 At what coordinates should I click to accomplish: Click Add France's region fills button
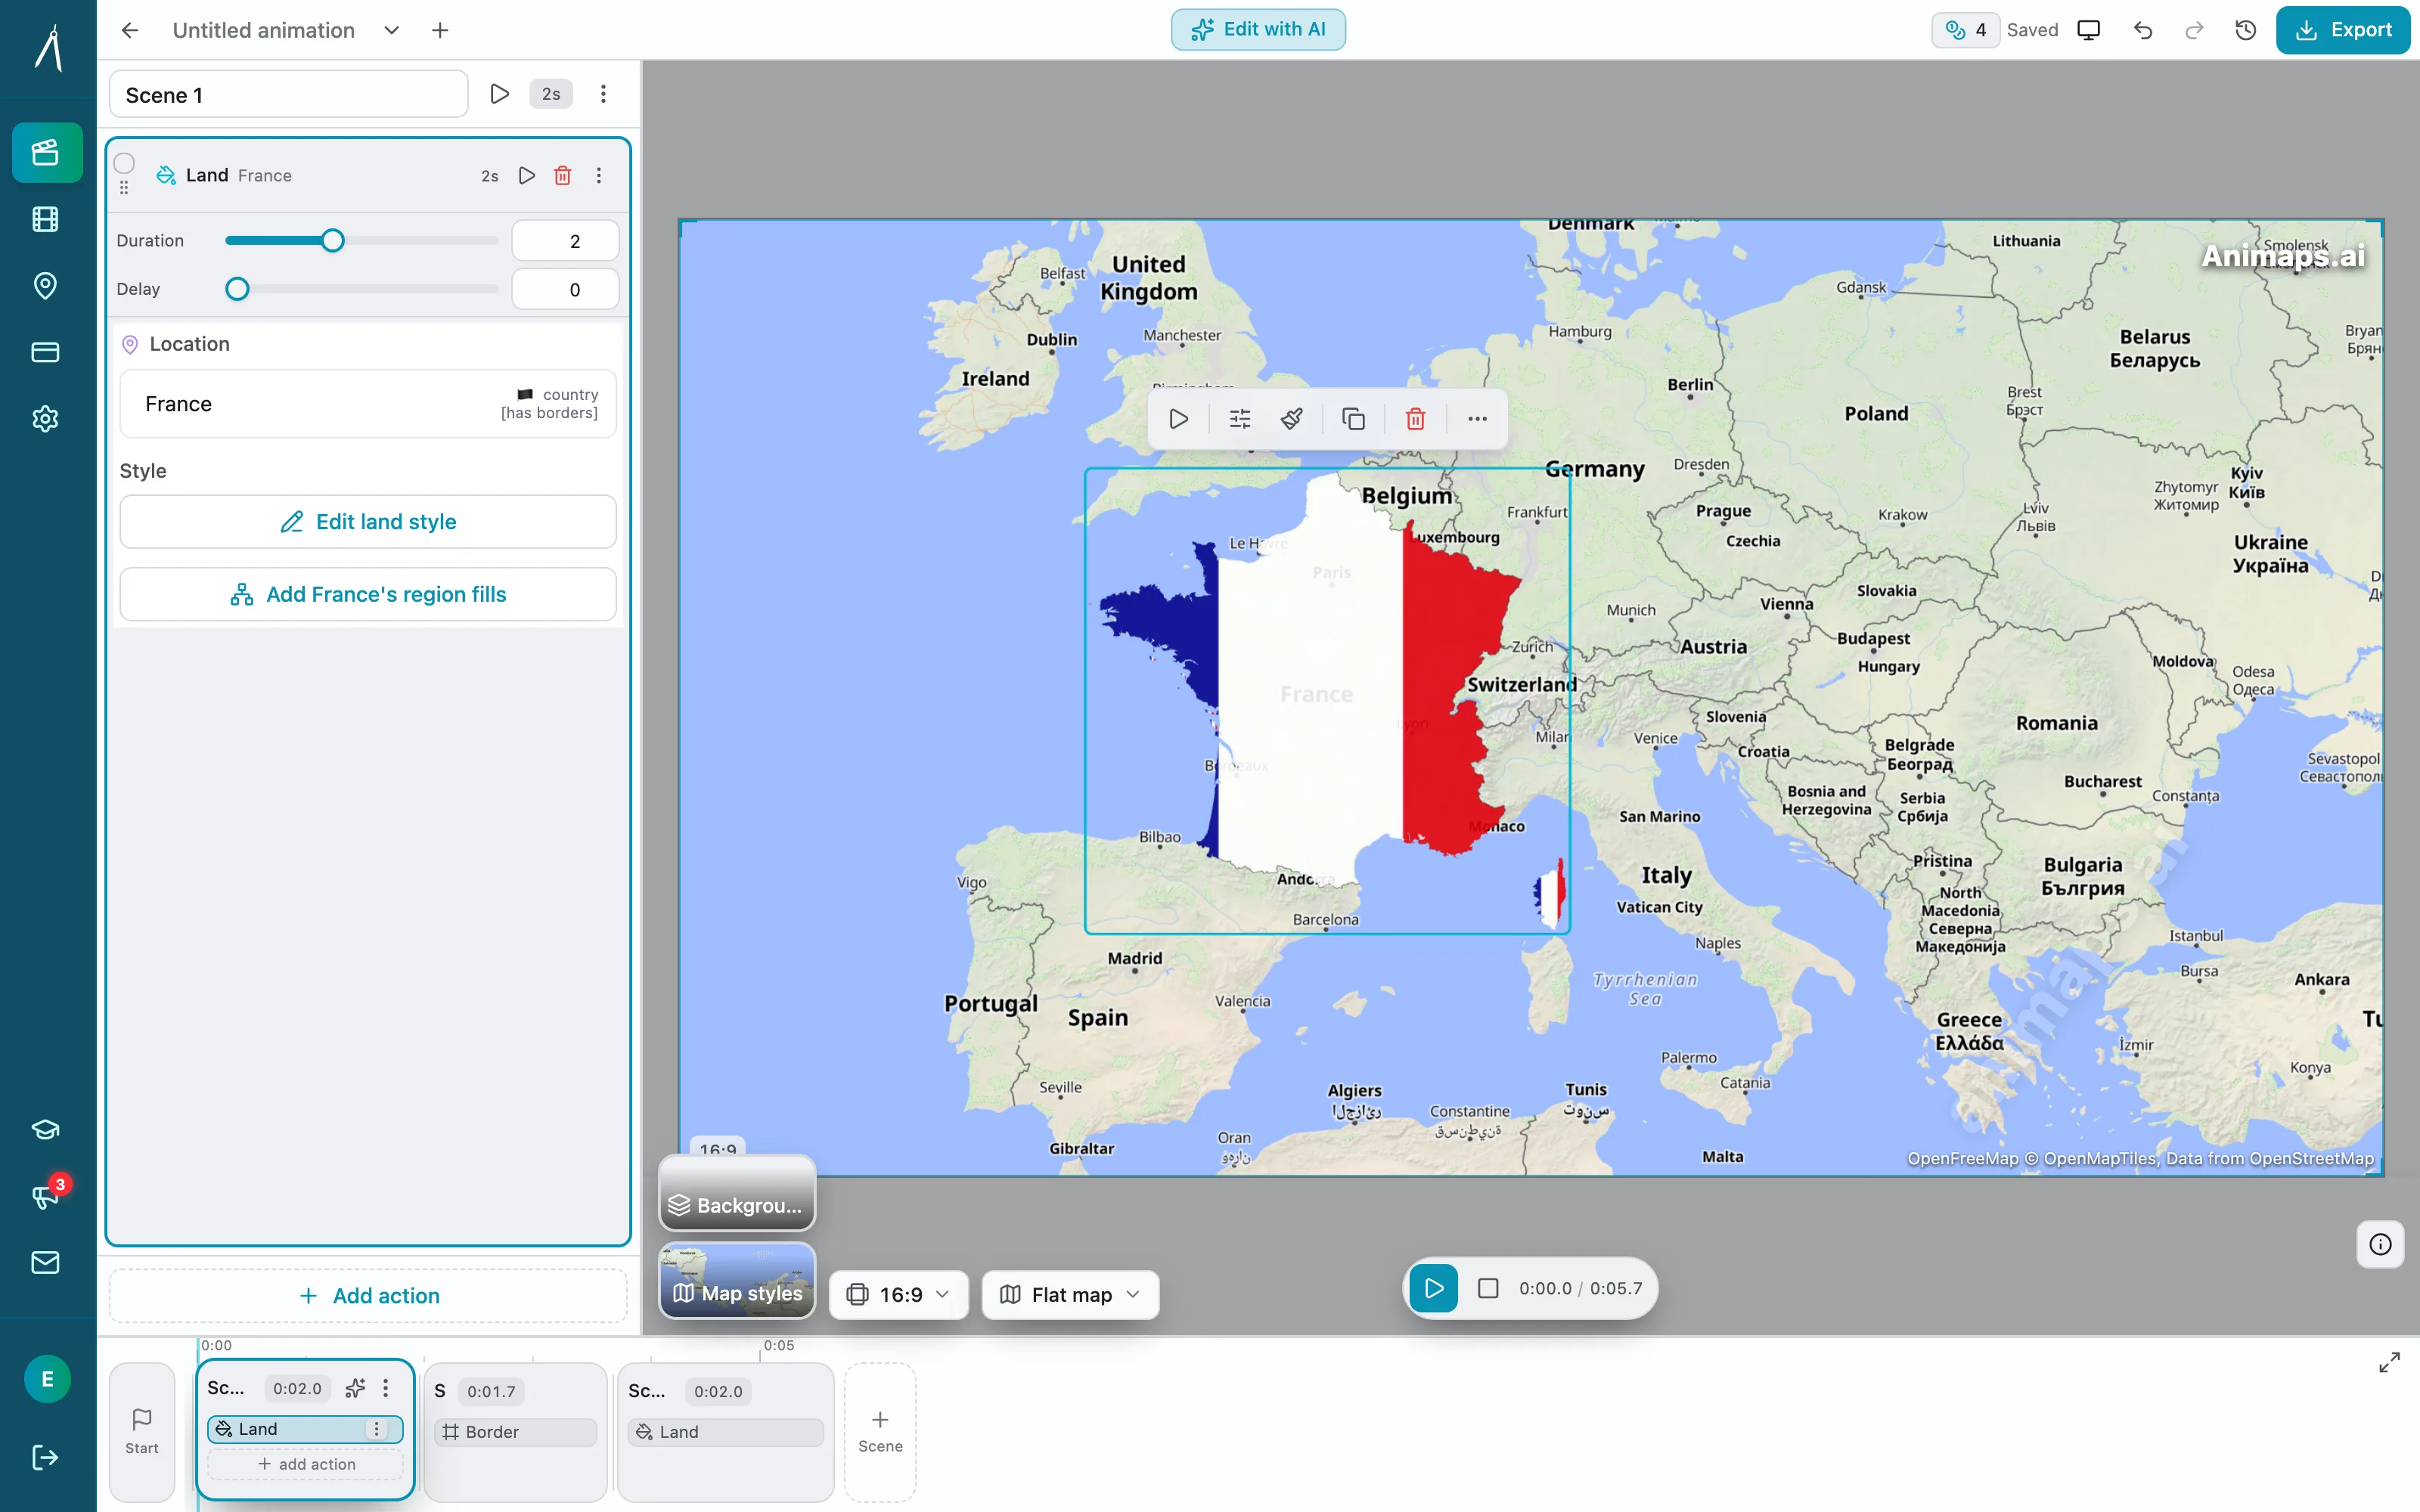click(368, 594)
